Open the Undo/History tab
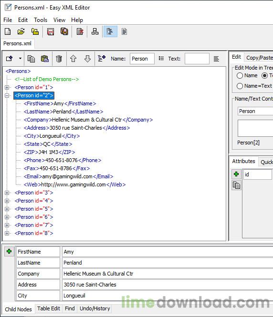The height and width of the screenshot is (317, 273). [94, 308]
